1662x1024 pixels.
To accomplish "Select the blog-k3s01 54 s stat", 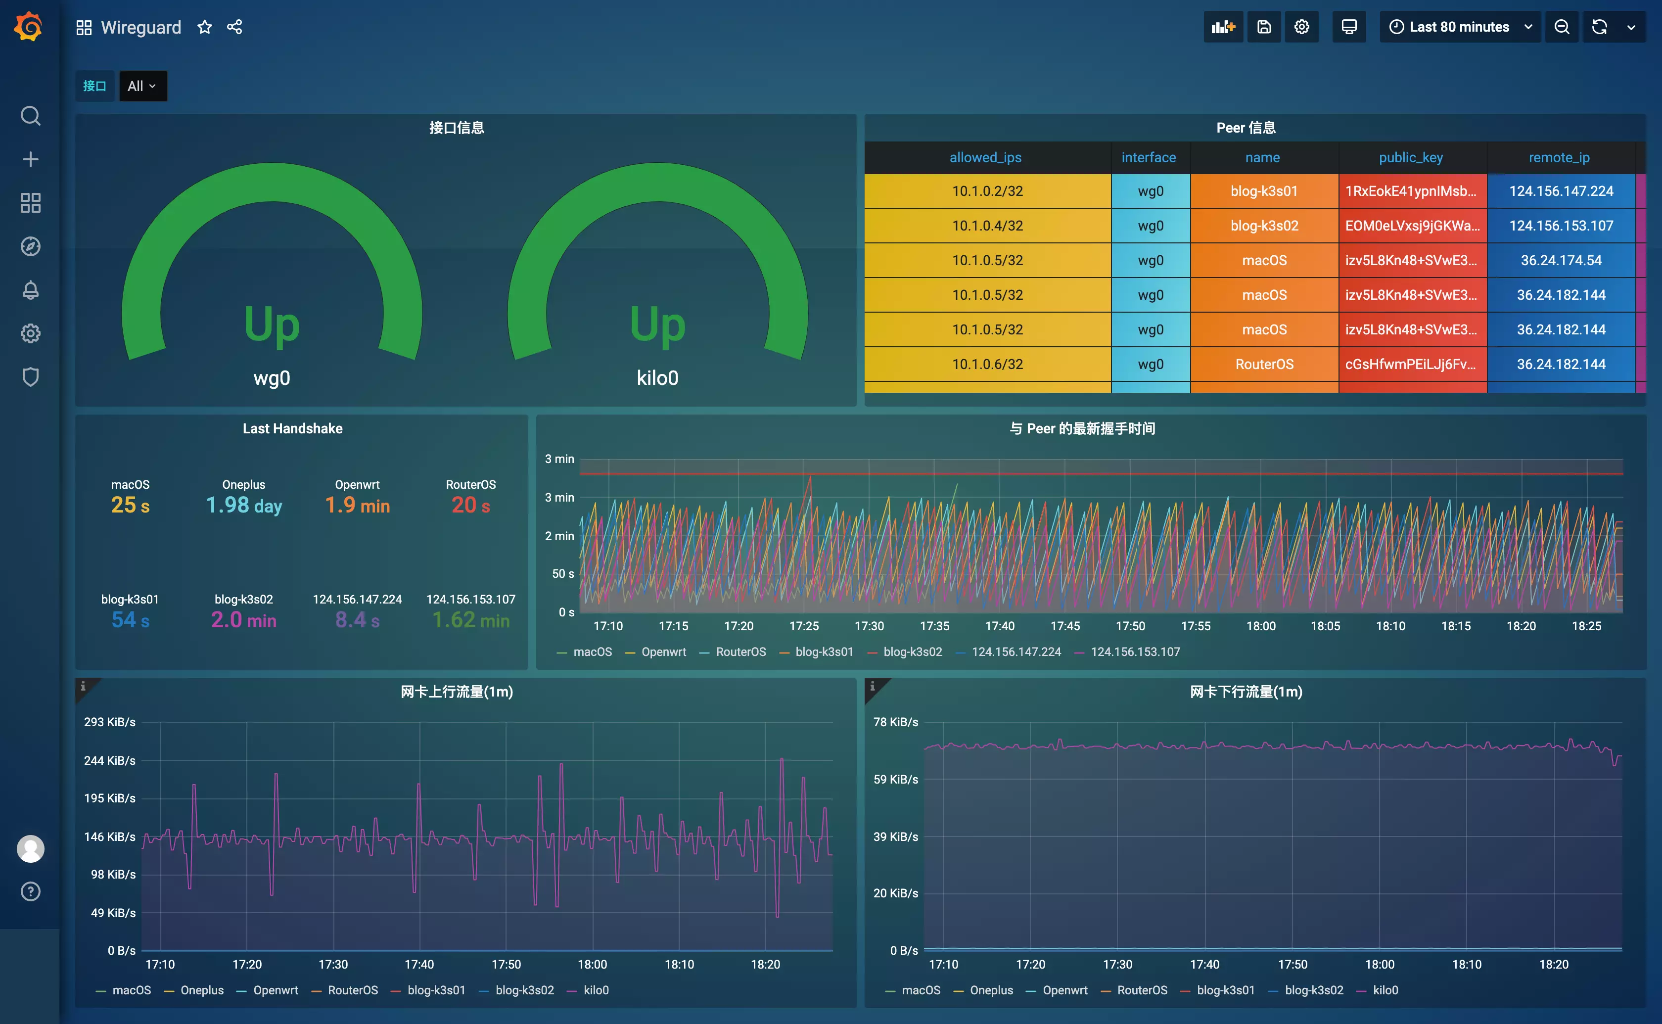I will [130, 612].
